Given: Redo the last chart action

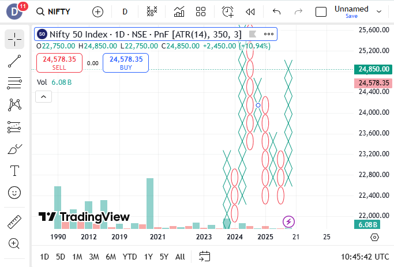Looking at the screenshot, I should point(298,12).
